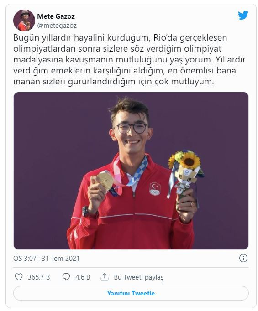Click the share upload arrow icon
Viewport: 258px width, 311px height.
(x=105, y=277)
